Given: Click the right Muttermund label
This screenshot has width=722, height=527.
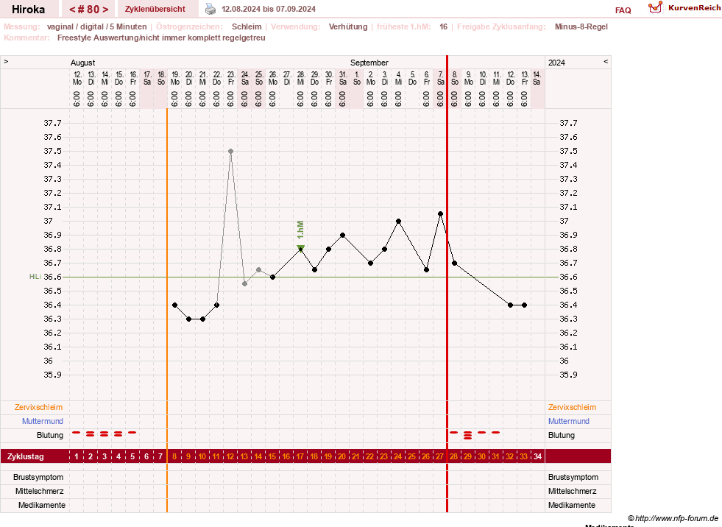Looking at the screenshot, I should [569, 421].
